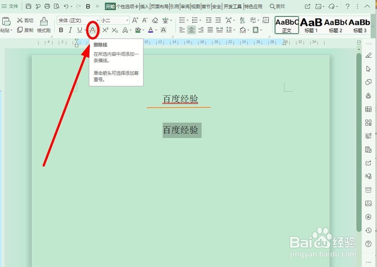Open the 文件 menu
This screenshot has width=377, height=267.
click(x=10, y=6)
